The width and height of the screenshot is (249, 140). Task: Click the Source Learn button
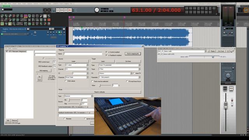click(74, 61)
